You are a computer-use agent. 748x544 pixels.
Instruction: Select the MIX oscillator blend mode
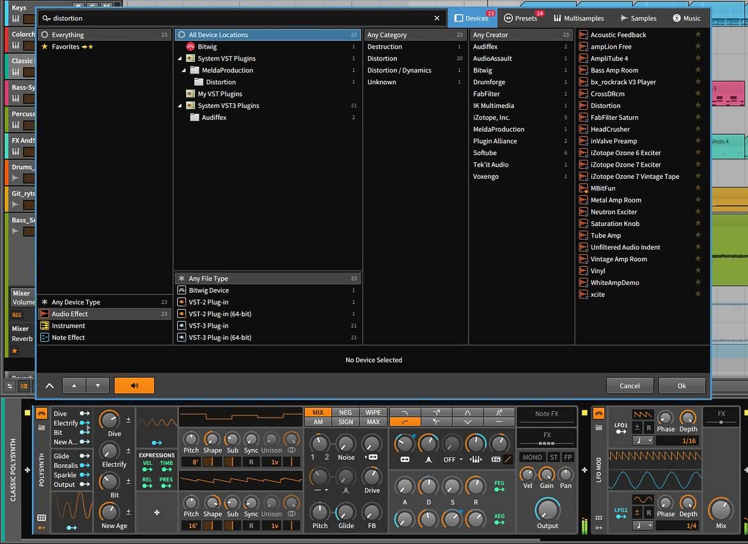318,412
